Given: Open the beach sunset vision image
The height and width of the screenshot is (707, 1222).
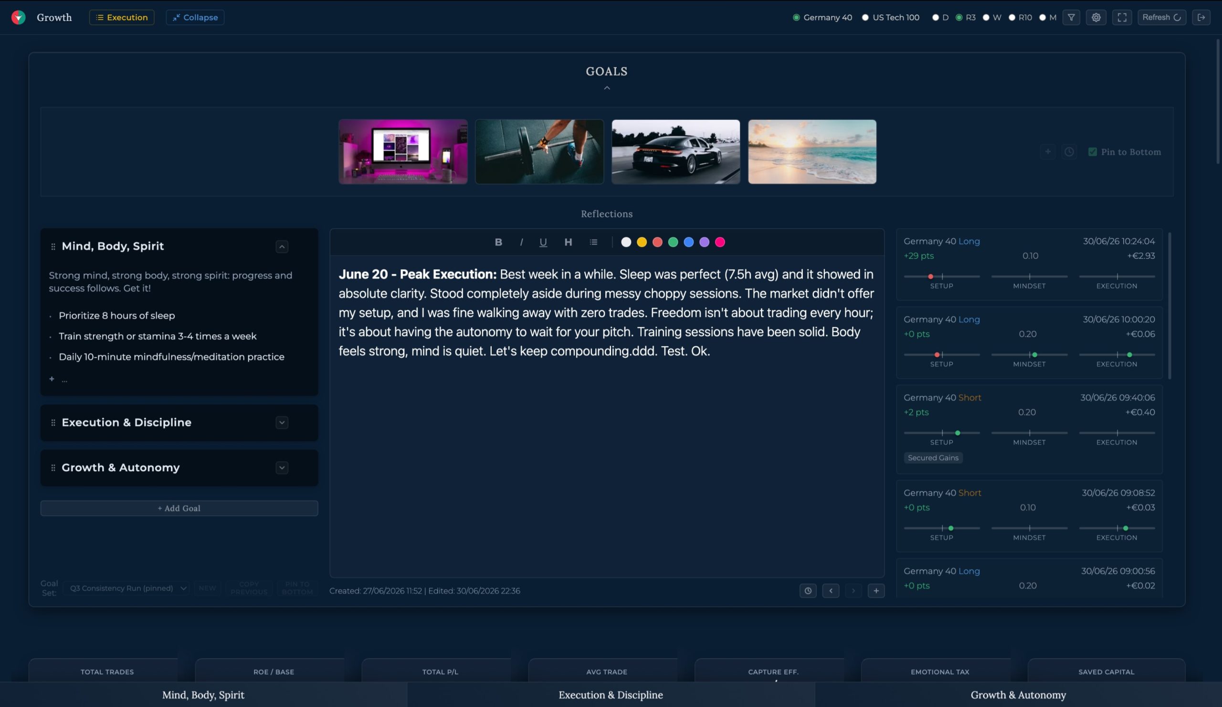Looking at the screenshot, I should coord(812,152).
